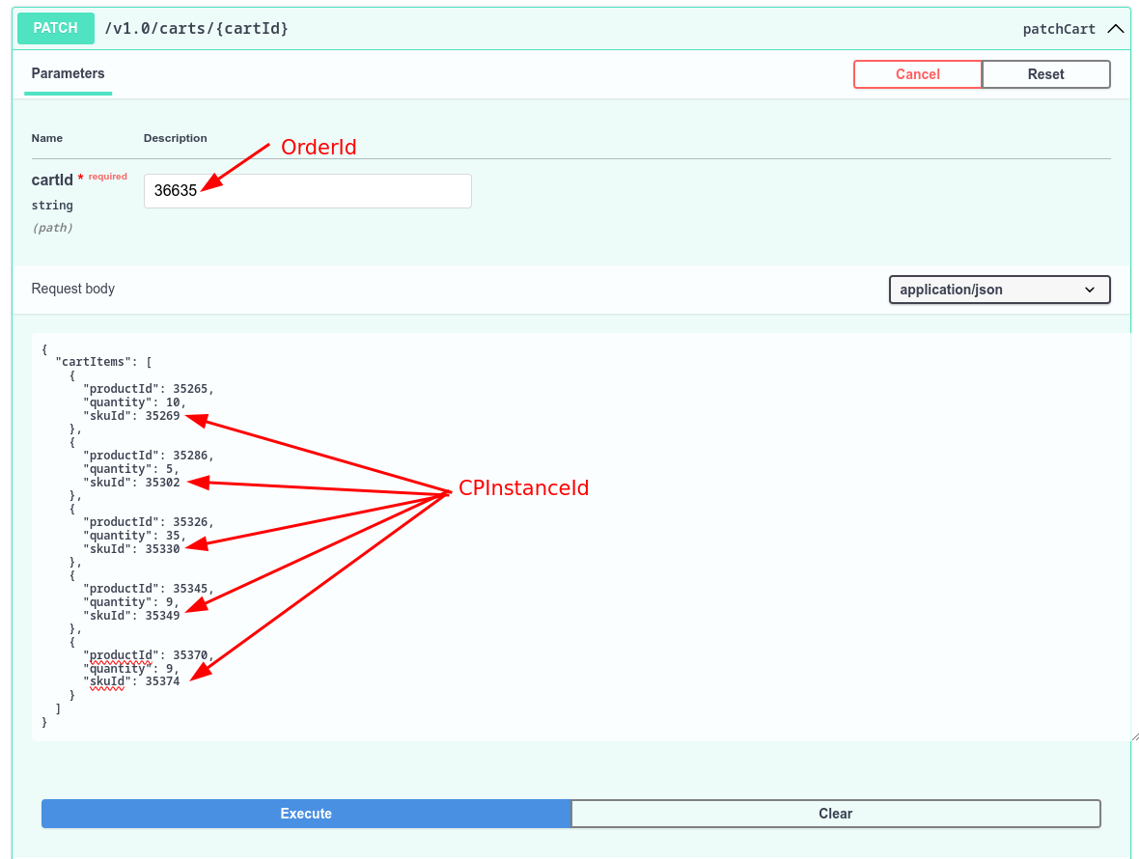Click inside the request body JSON editor
This screenshot has height=859, width=1139.
[x=581, y=538]
